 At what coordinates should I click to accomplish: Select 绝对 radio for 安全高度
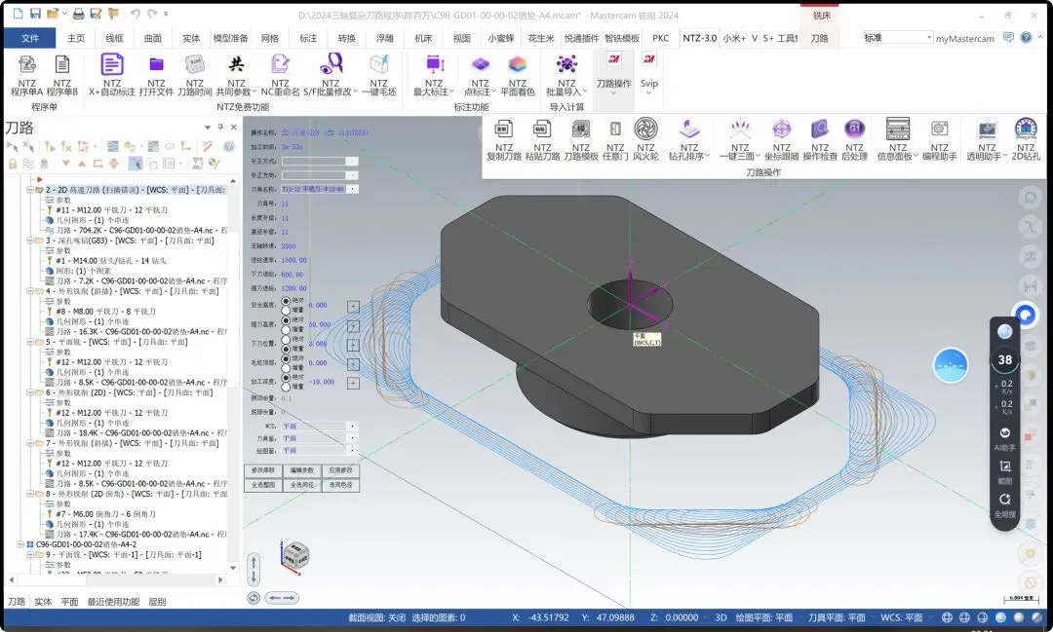[x=286, y=301]
